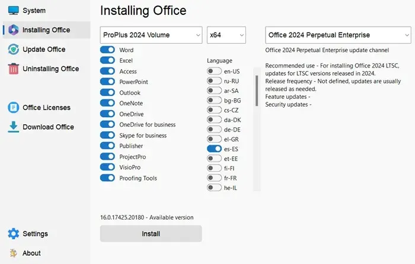Click the Download Office arrow icon
The image size is (415, 264).
13,127
